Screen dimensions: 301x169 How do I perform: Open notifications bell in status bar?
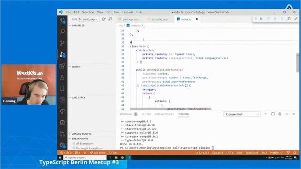tap(295, 153)
